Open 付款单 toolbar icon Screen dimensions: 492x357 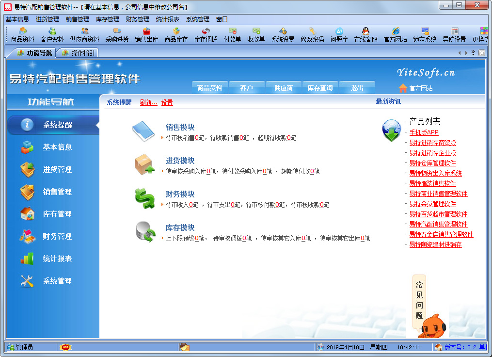pos(233,35)
